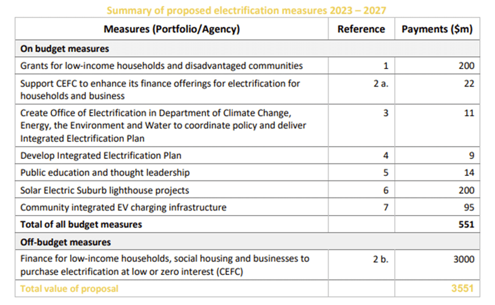Click 'Solar Electric Suburb lighthouse projects' cell

point(105,191)
